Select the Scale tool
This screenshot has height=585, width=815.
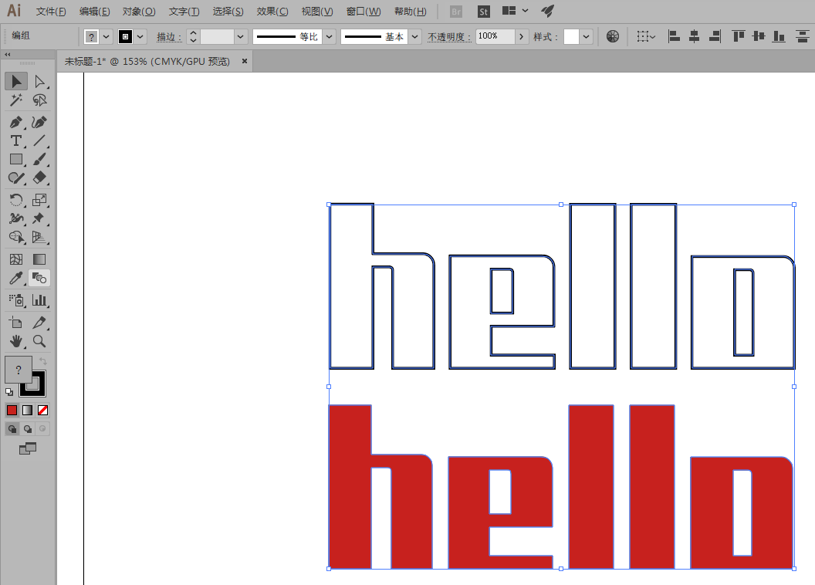click(39, 200)
